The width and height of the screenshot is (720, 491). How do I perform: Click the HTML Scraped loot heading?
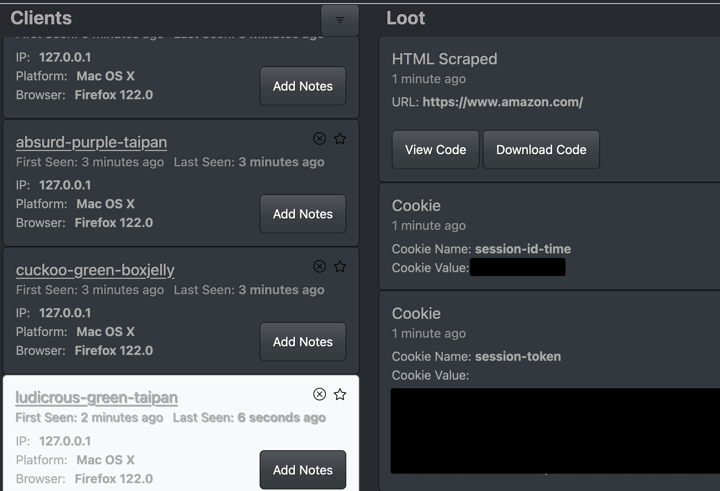[x=444, y=59]
